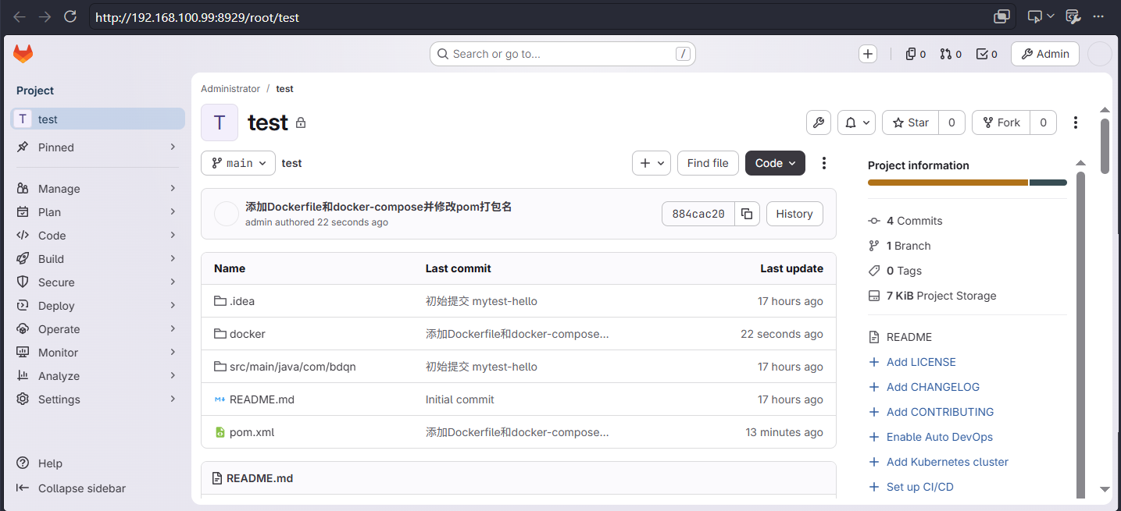
Task: Open the issues counter icon in header
Action: tap(916, 54)
